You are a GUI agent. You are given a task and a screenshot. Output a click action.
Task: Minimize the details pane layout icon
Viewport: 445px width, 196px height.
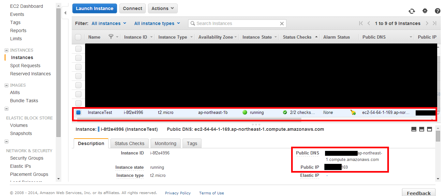[414, 129]
